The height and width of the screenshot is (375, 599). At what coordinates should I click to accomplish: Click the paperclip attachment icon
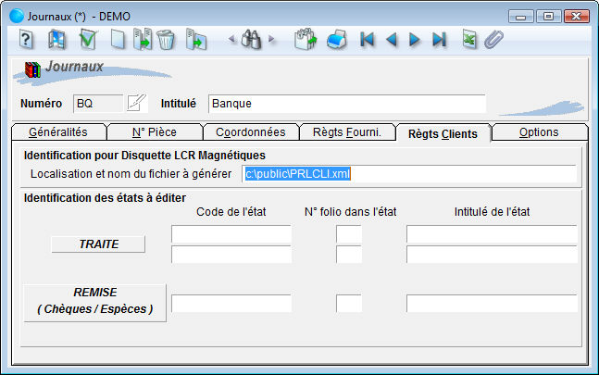(493, 39)
